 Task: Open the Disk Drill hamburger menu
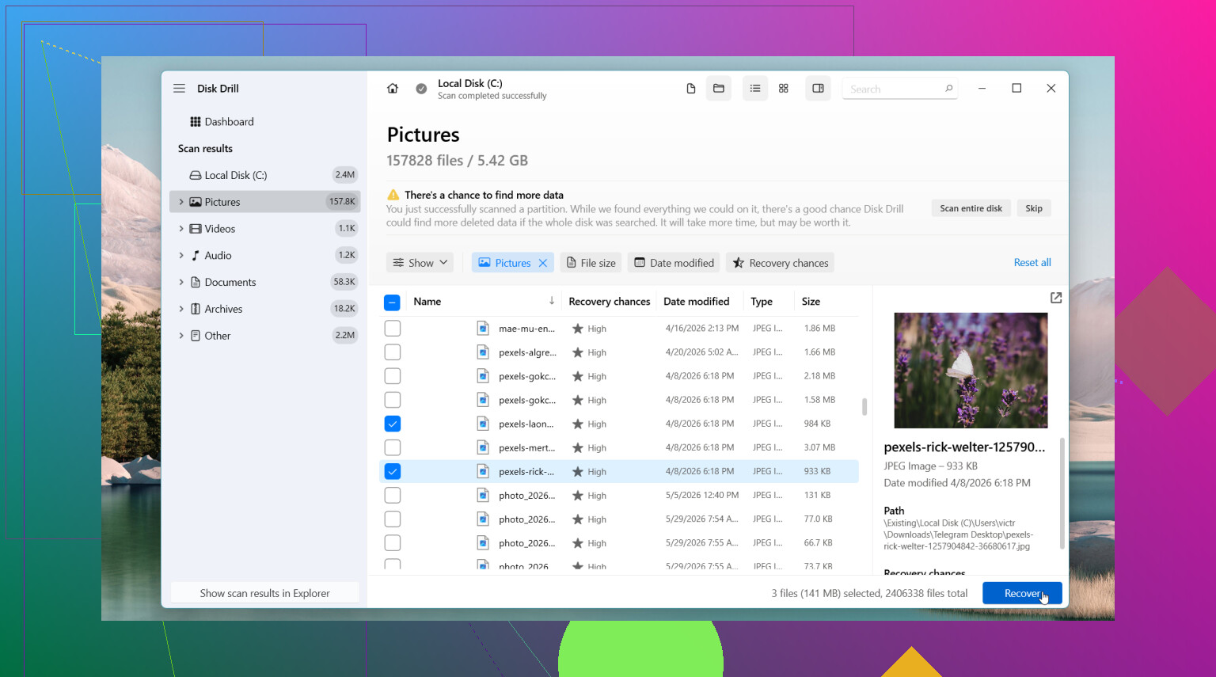pyautogui.click(x=179, y=89)
